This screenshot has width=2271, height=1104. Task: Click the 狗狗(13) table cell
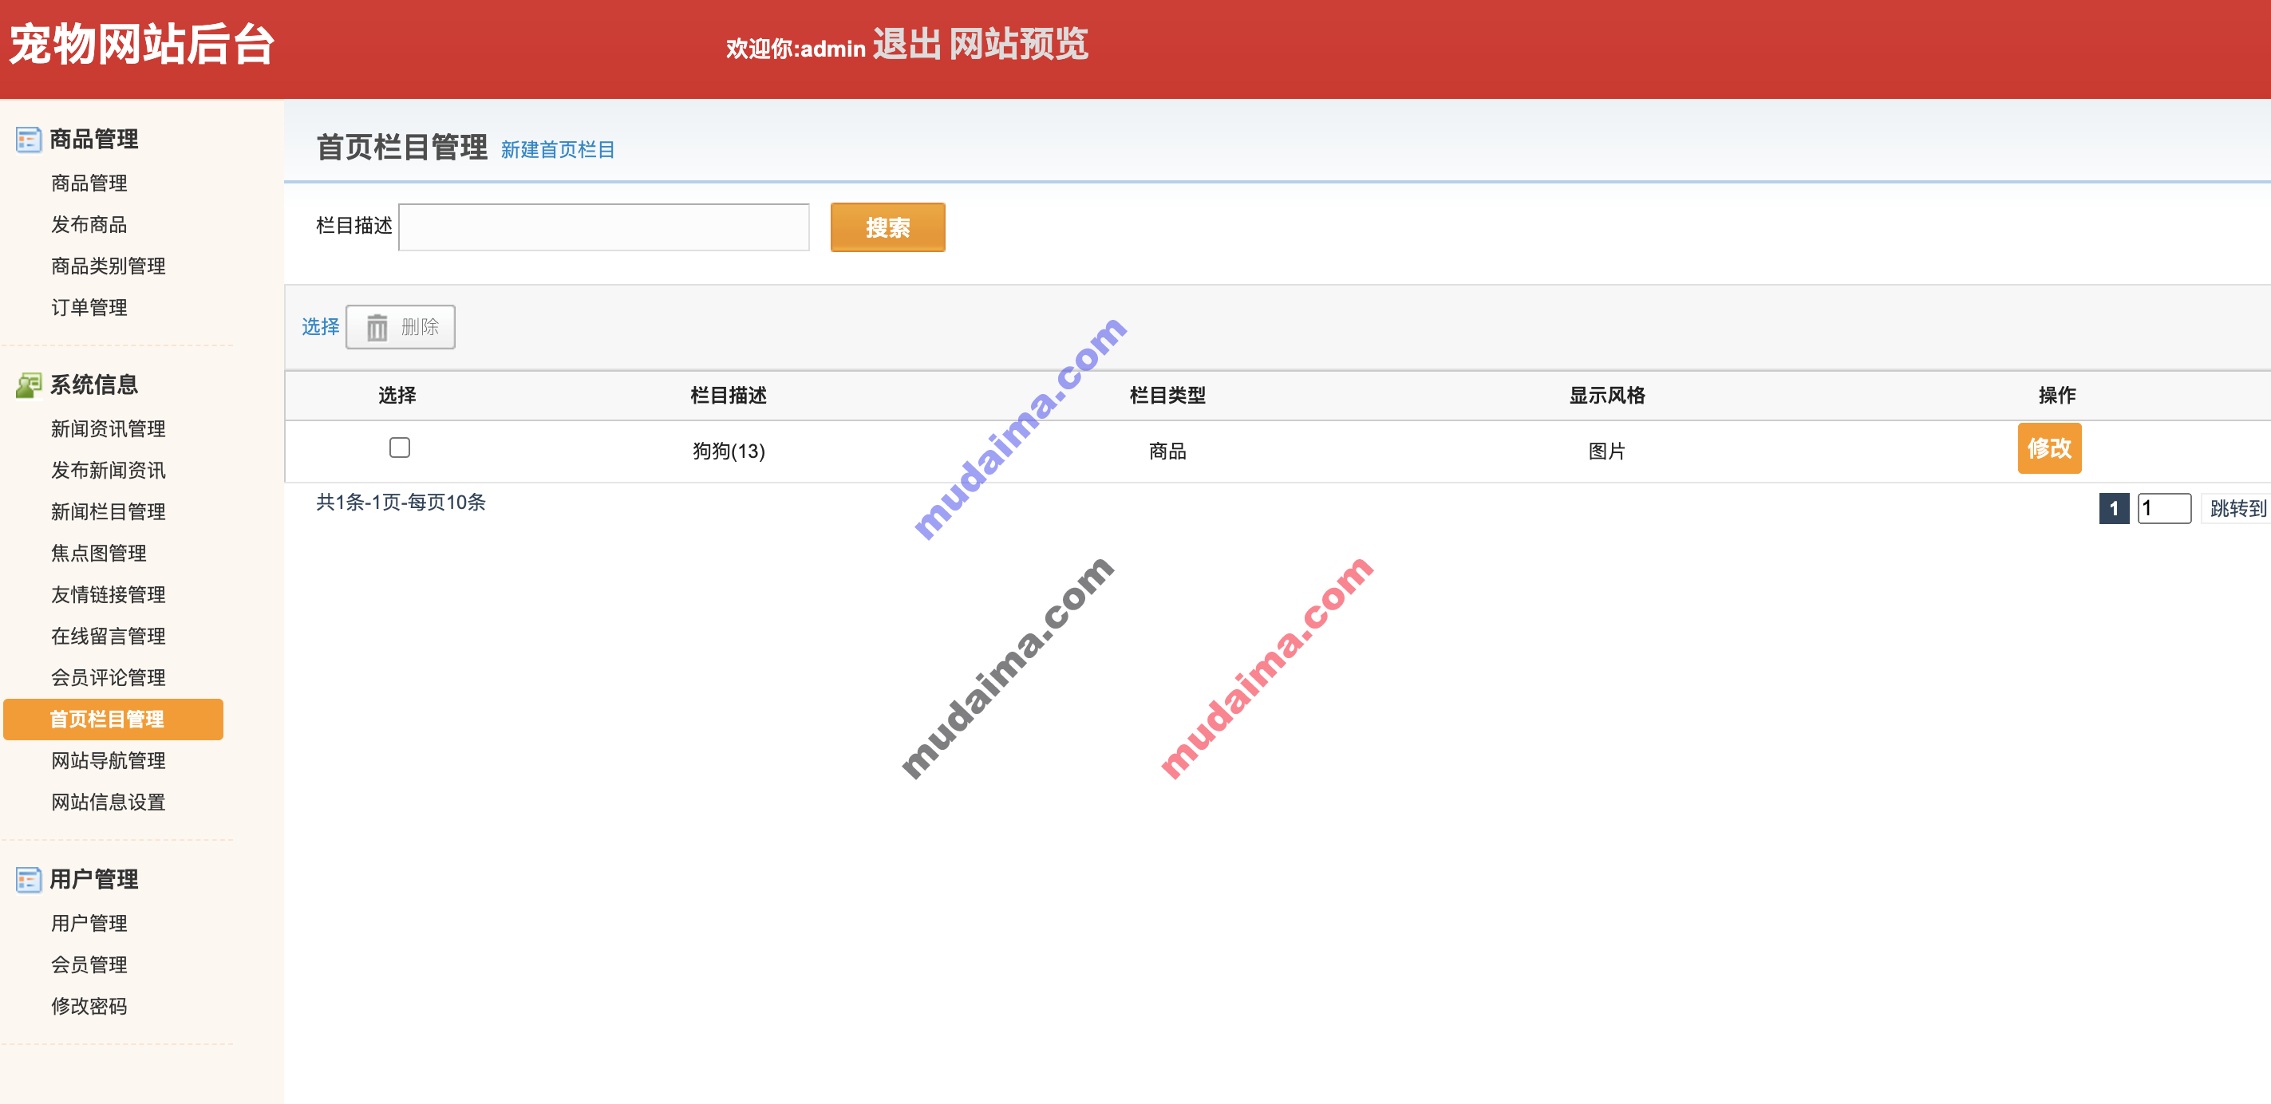click(x=729, y=451)
